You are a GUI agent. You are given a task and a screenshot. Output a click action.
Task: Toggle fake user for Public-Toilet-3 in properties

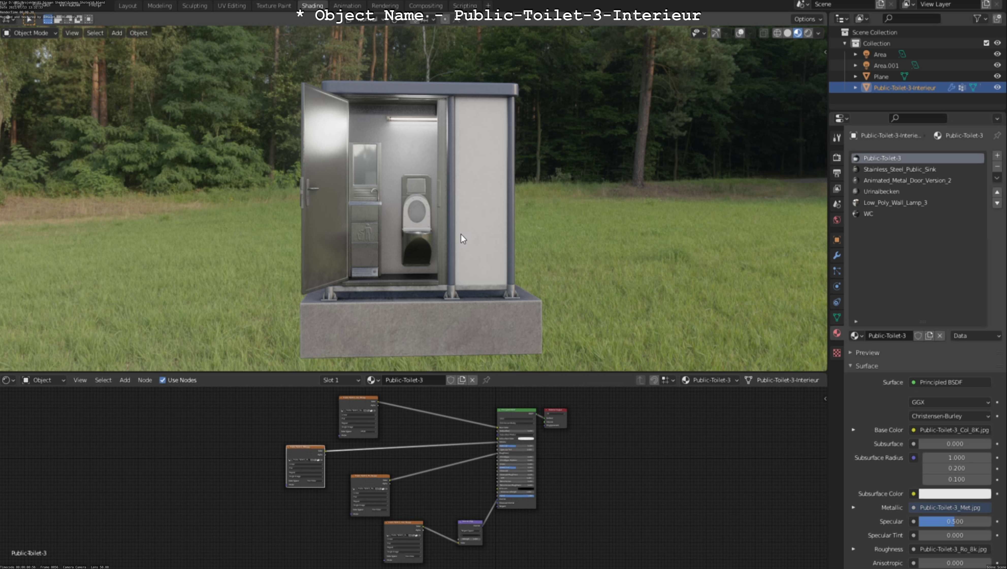918,335
